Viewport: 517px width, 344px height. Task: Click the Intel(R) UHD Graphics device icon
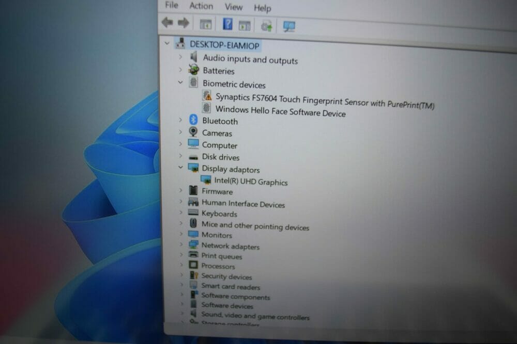click(206, 180)
